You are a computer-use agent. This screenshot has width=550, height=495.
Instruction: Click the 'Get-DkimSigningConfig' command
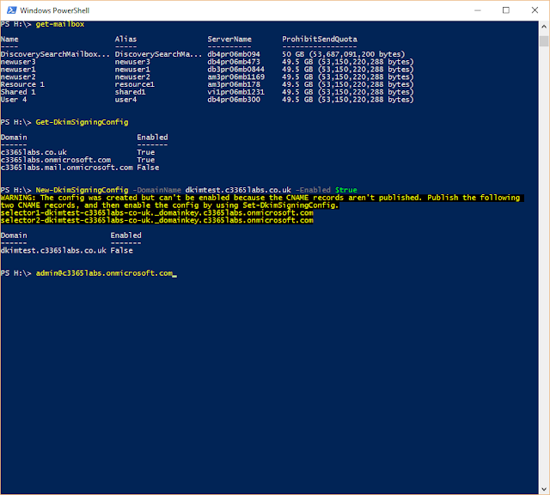pyautogui.click(x=82, y=122)
